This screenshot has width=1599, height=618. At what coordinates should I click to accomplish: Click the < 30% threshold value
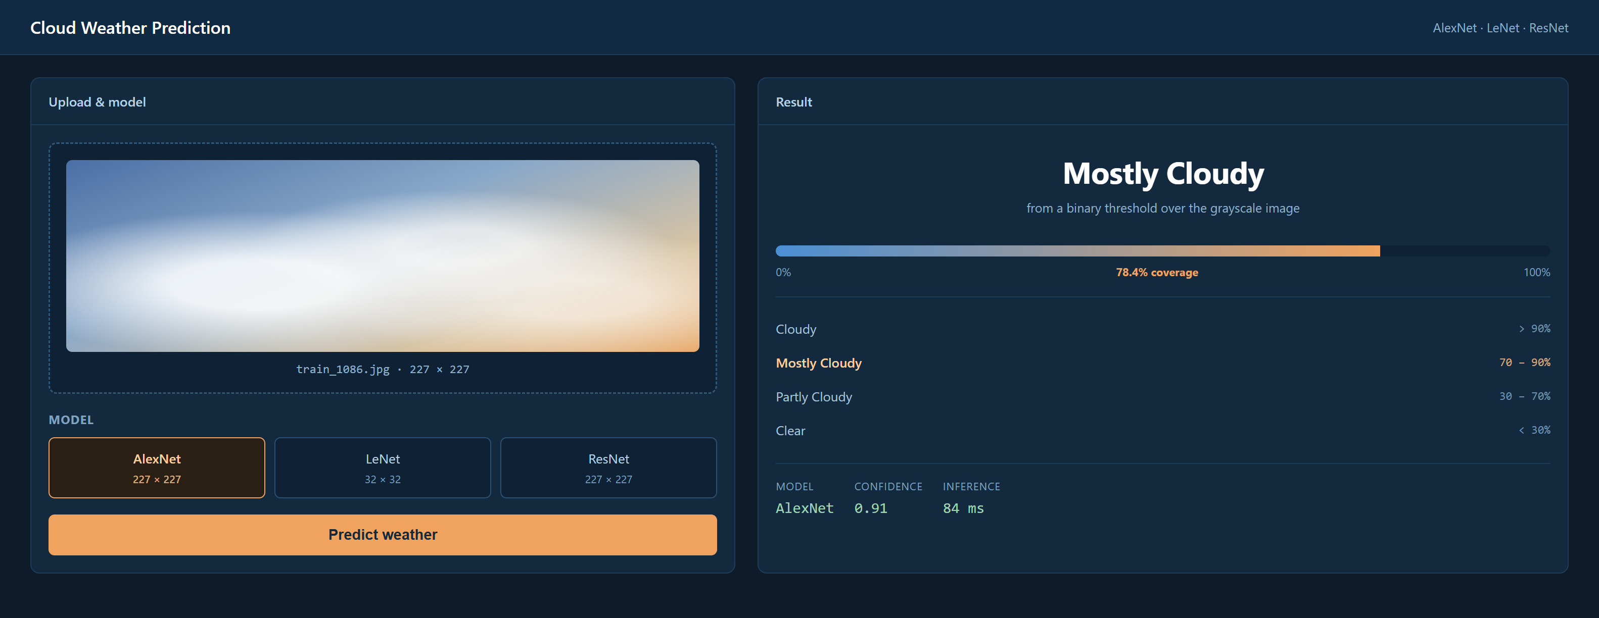pyautogui.click(x=1534, y=430)
